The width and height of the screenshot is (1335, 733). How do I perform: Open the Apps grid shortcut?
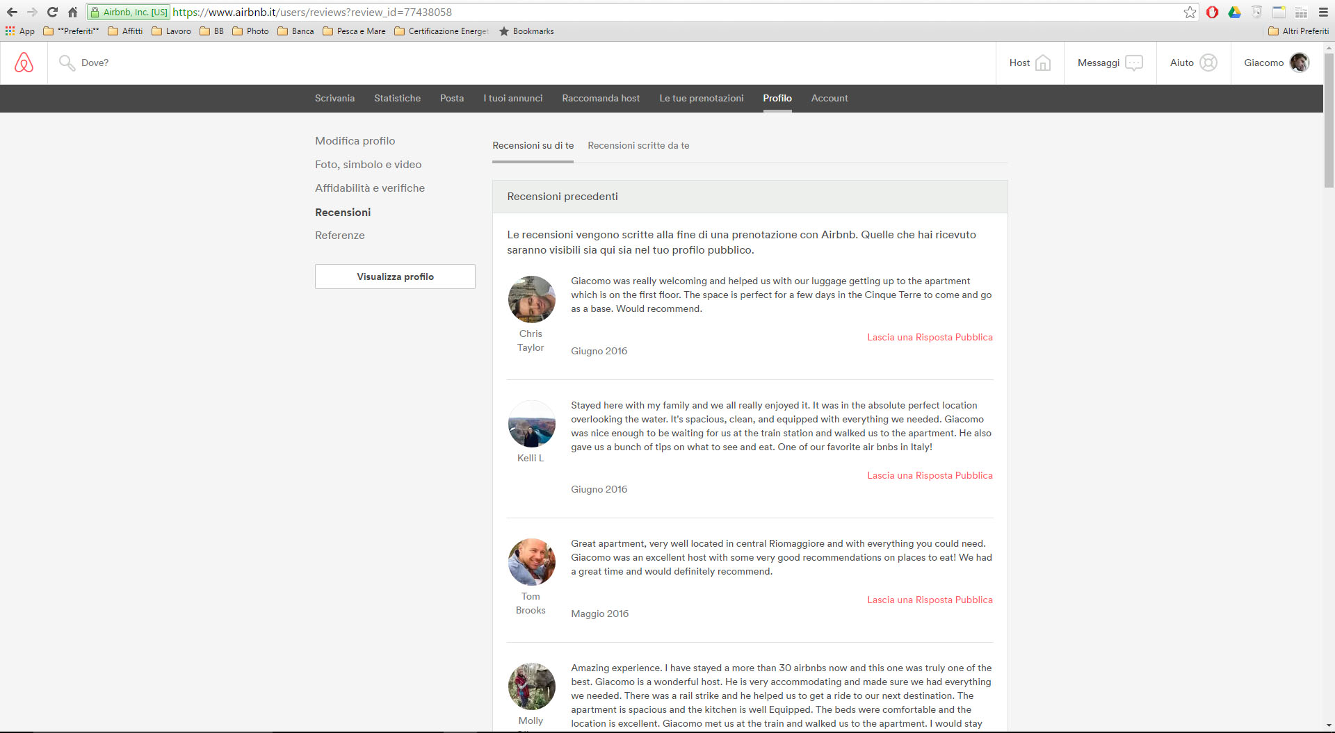(x=10, y=31)
